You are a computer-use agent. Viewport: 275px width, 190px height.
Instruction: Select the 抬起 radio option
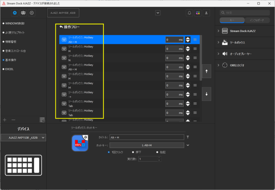[x=161, y=152]
